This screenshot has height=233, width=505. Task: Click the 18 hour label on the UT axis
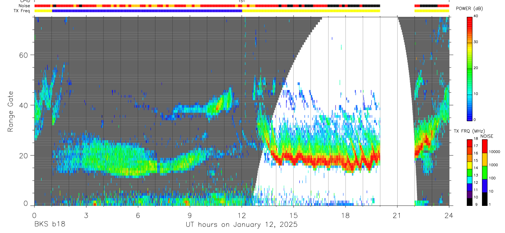(345, 215)
